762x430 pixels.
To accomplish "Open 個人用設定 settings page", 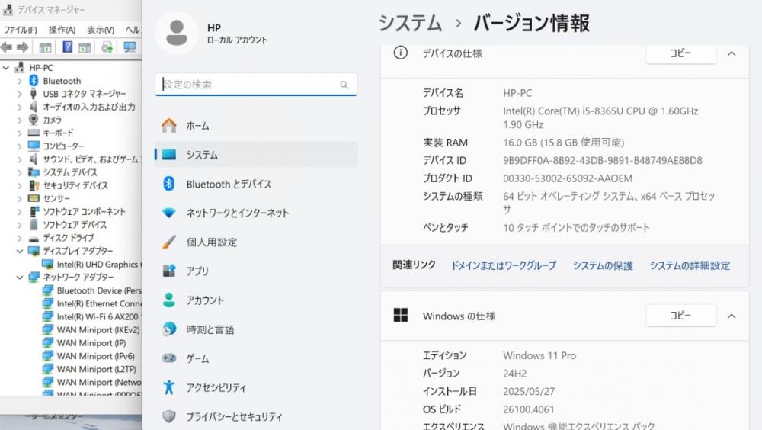I will click(x=256, y=242).
